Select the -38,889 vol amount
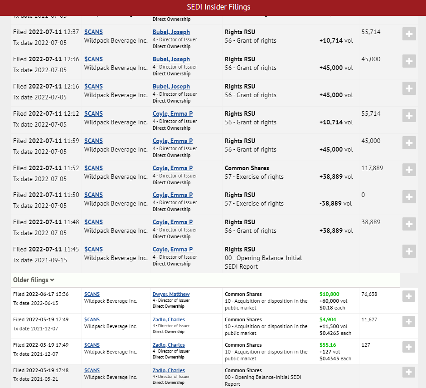426x388 pixels. click(335, 203)
